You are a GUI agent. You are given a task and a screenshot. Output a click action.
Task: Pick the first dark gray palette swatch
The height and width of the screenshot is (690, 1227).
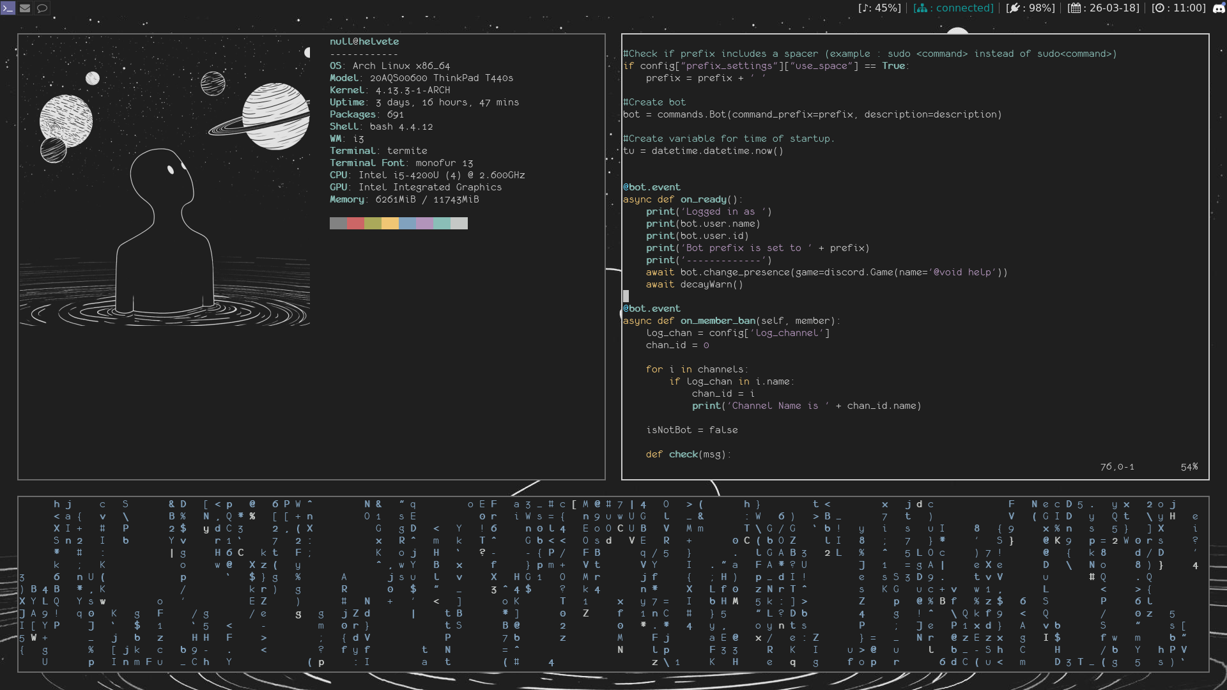[x=338, y=223]
